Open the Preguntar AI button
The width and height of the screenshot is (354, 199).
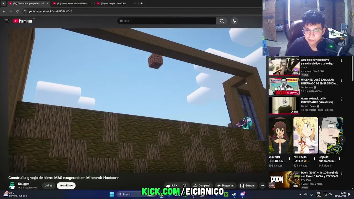click(225, 185)
